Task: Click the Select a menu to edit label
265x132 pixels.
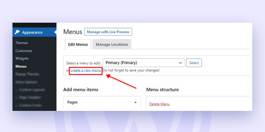Action: pos(83,63)
